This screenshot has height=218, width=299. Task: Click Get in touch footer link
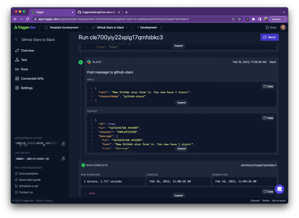(x=279, y=201)
